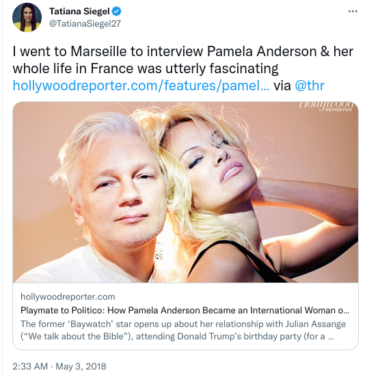Open the three-dot more options menu
367x377 pixels.
pos(353,12)
